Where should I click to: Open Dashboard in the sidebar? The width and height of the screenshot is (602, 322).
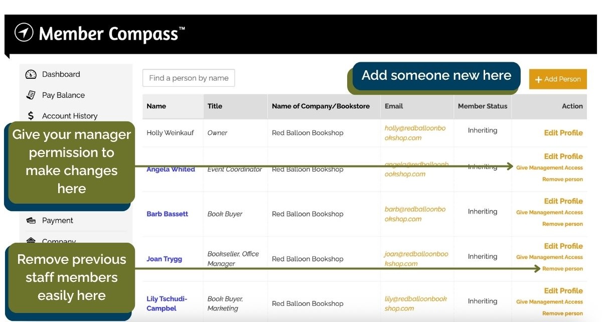61,74
